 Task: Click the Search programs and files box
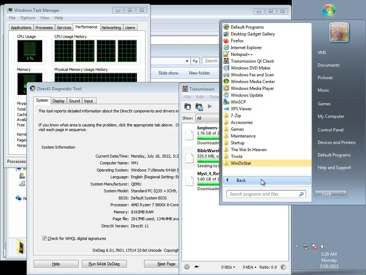(x=266, y=194)
